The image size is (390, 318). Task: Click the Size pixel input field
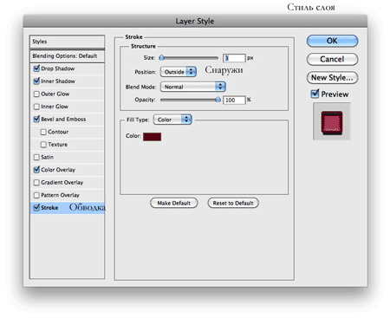pyautogui.click(x=234, y=58)
